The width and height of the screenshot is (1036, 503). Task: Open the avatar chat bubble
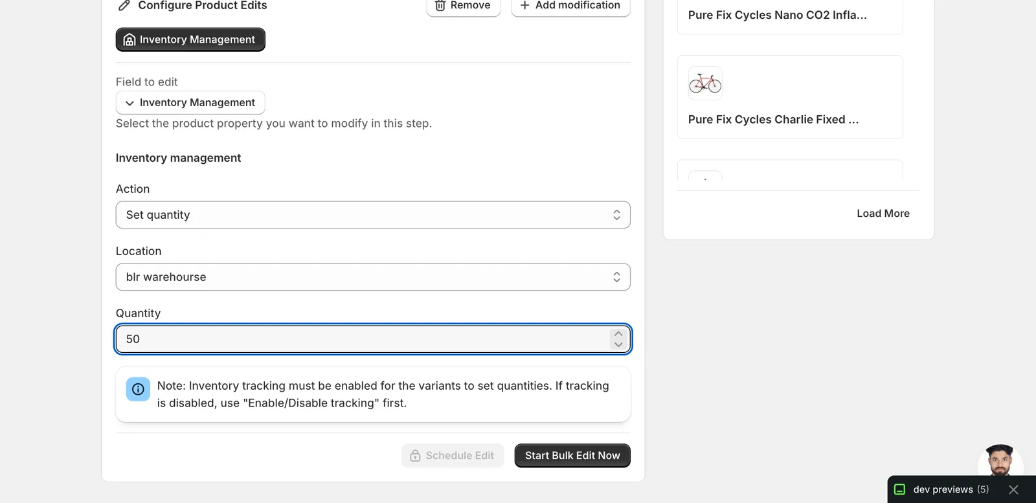point(1000,460)
